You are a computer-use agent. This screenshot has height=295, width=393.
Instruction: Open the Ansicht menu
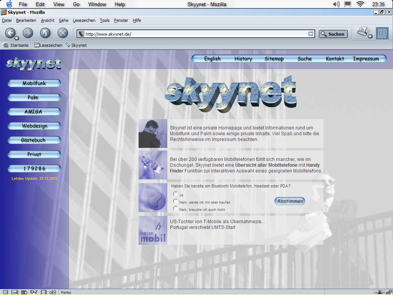pos(48,20)
